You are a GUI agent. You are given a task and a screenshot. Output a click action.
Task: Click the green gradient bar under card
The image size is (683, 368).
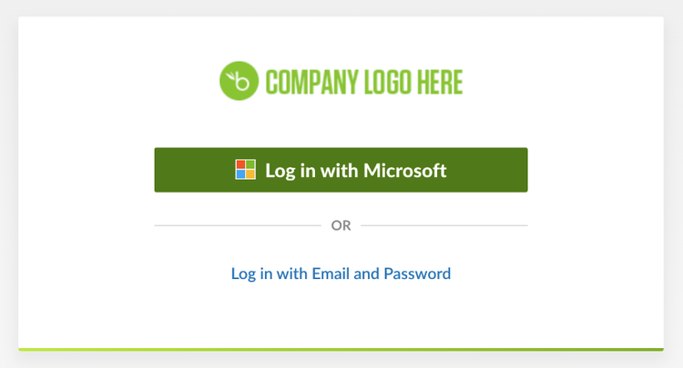[341, 349]
